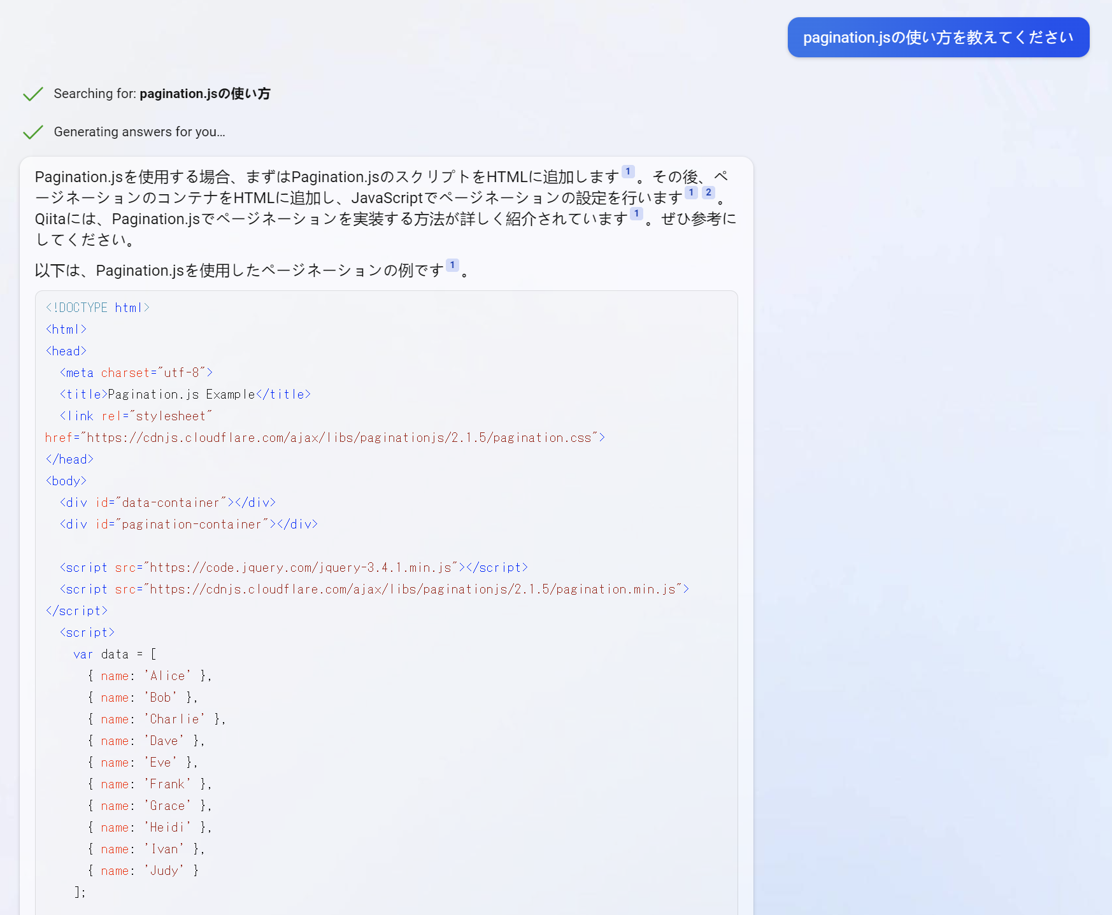This screenshot has width=1112, height=915.
Task: Select citation badge 1 after "設定を行います"
Action: 690,192
